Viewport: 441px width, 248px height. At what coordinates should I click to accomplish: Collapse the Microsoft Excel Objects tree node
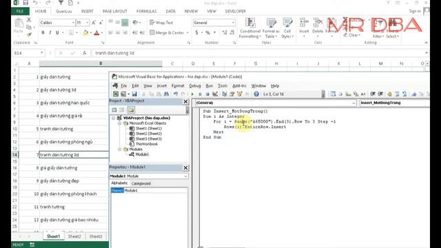[x=119, y=123]
